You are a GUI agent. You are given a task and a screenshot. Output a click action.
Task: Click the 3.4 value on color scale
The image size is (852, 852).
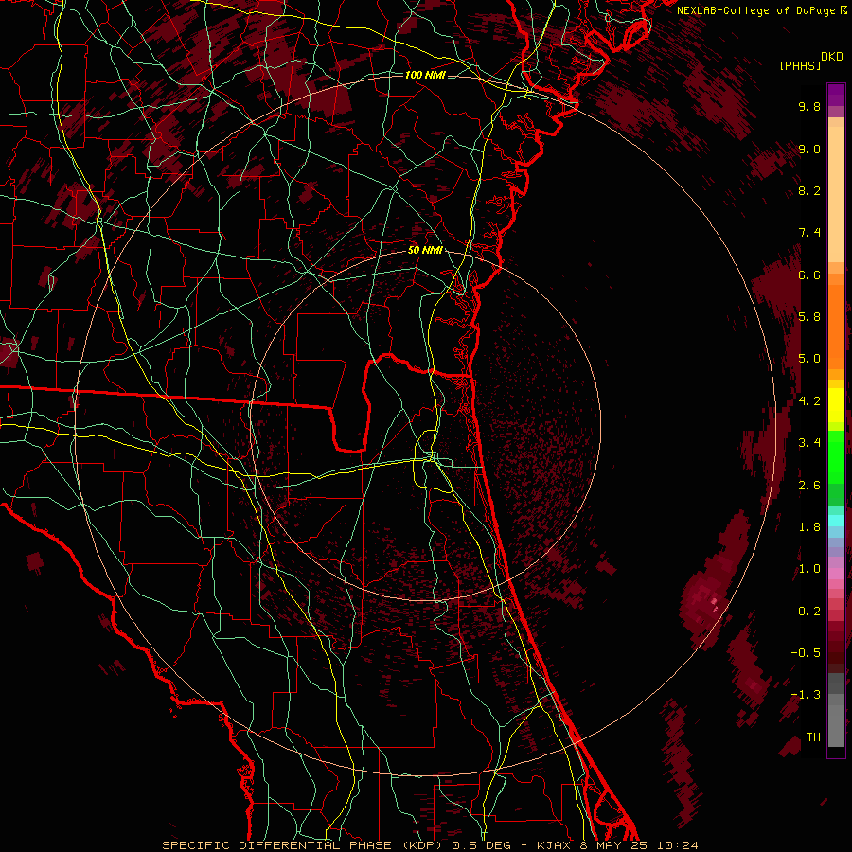coord(809,443)
